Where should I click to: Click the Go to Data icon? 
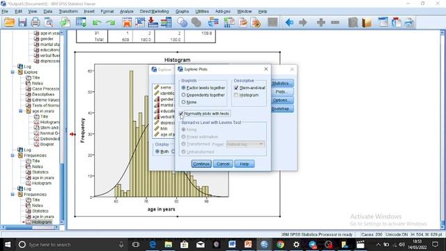pyautogui.click(x=127, y=22)
